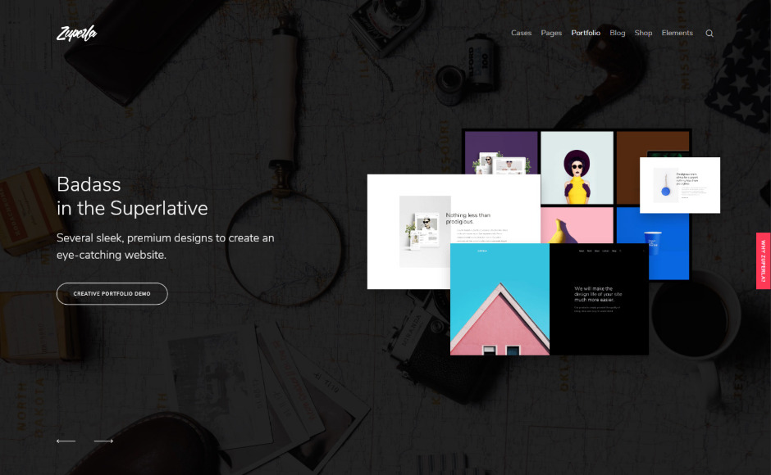Open the Blog navigation item
The image size is (771, 475).
pyautogui.click(x=618, y=33)
